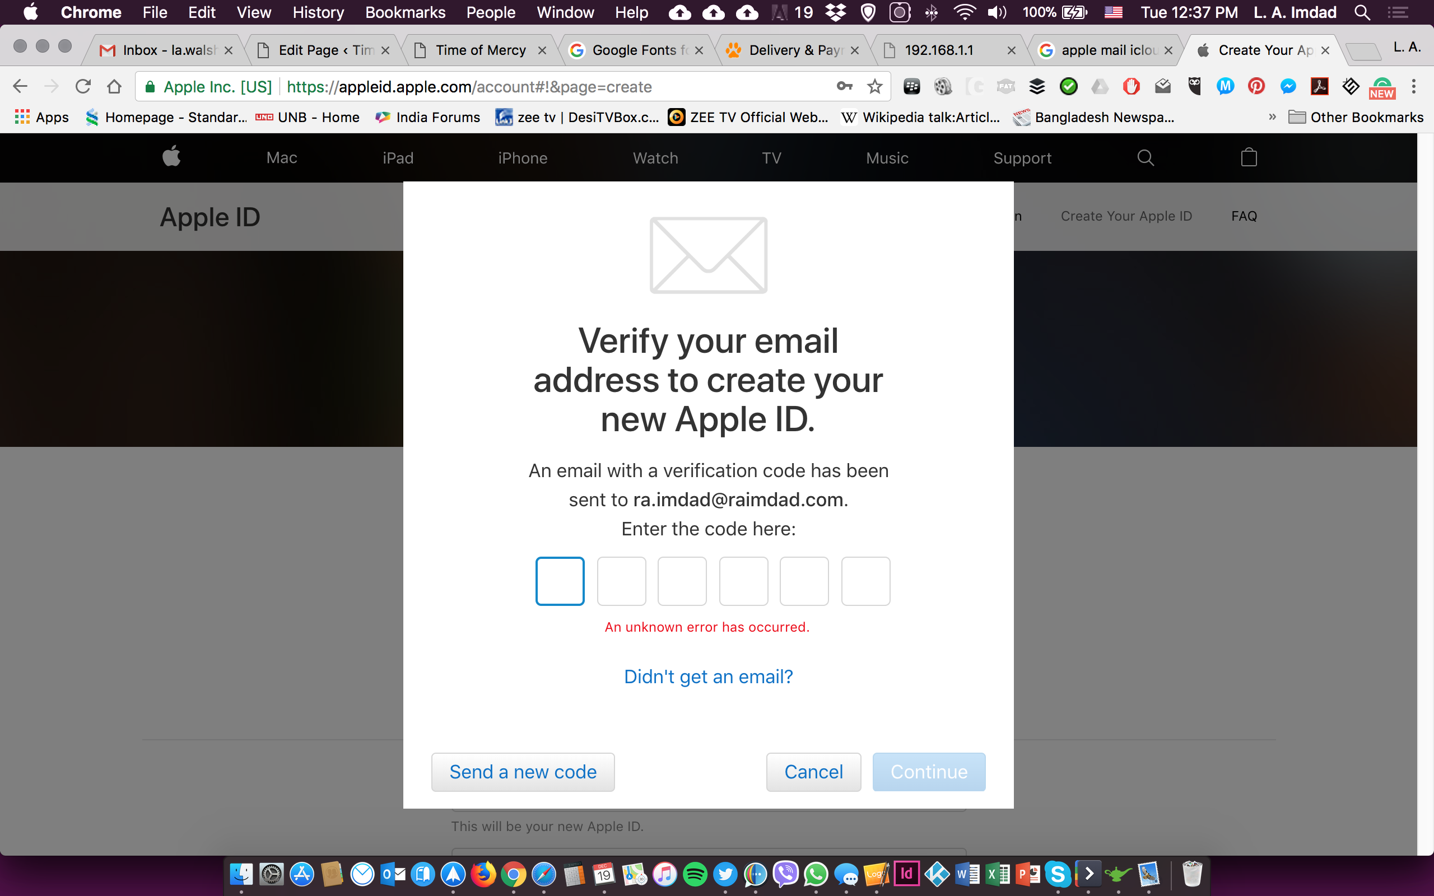Click the Spotify icon in the dock
This screenshot has height=896, width=1434.
click(x=693, y=873)
